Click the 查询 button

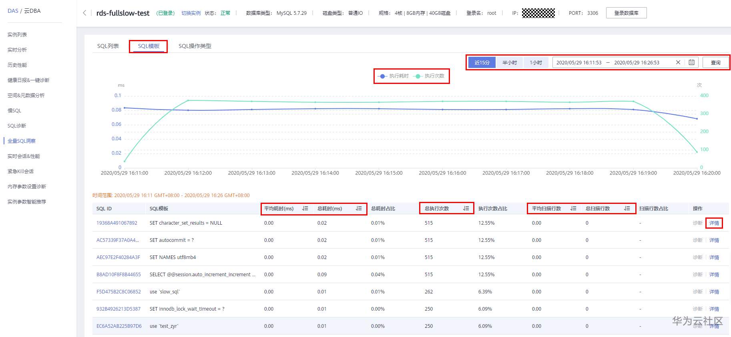pos(715,62)
